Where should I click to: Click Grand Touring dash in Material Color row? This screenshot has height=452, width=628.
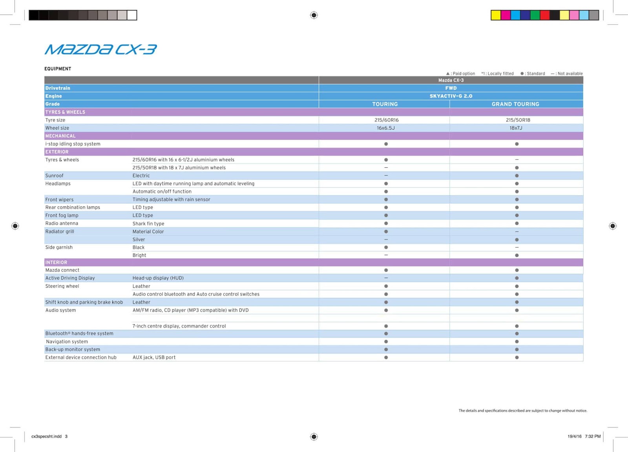517,231
